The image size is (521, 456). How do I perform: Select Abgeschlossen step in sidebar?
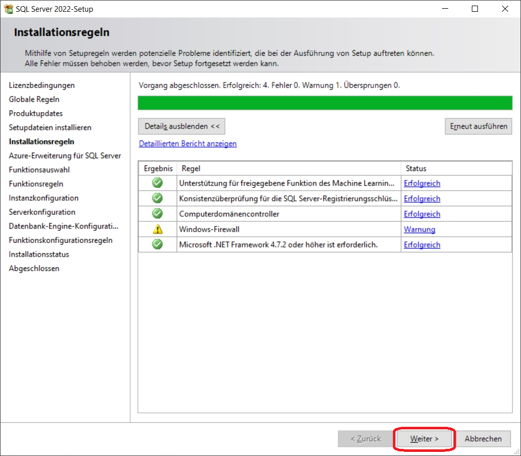[34, 268]
